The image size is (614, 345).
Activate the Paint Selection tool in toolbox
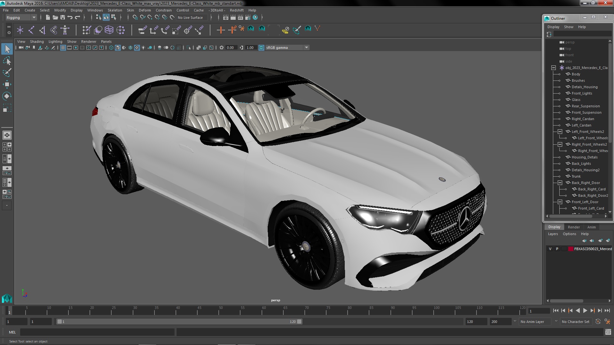point(7,73)
